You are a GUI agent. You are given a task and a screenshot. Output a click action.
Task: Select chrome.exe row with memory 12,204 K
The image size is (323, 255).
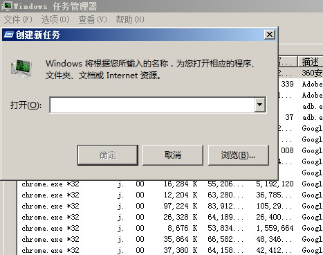[170, 195]
